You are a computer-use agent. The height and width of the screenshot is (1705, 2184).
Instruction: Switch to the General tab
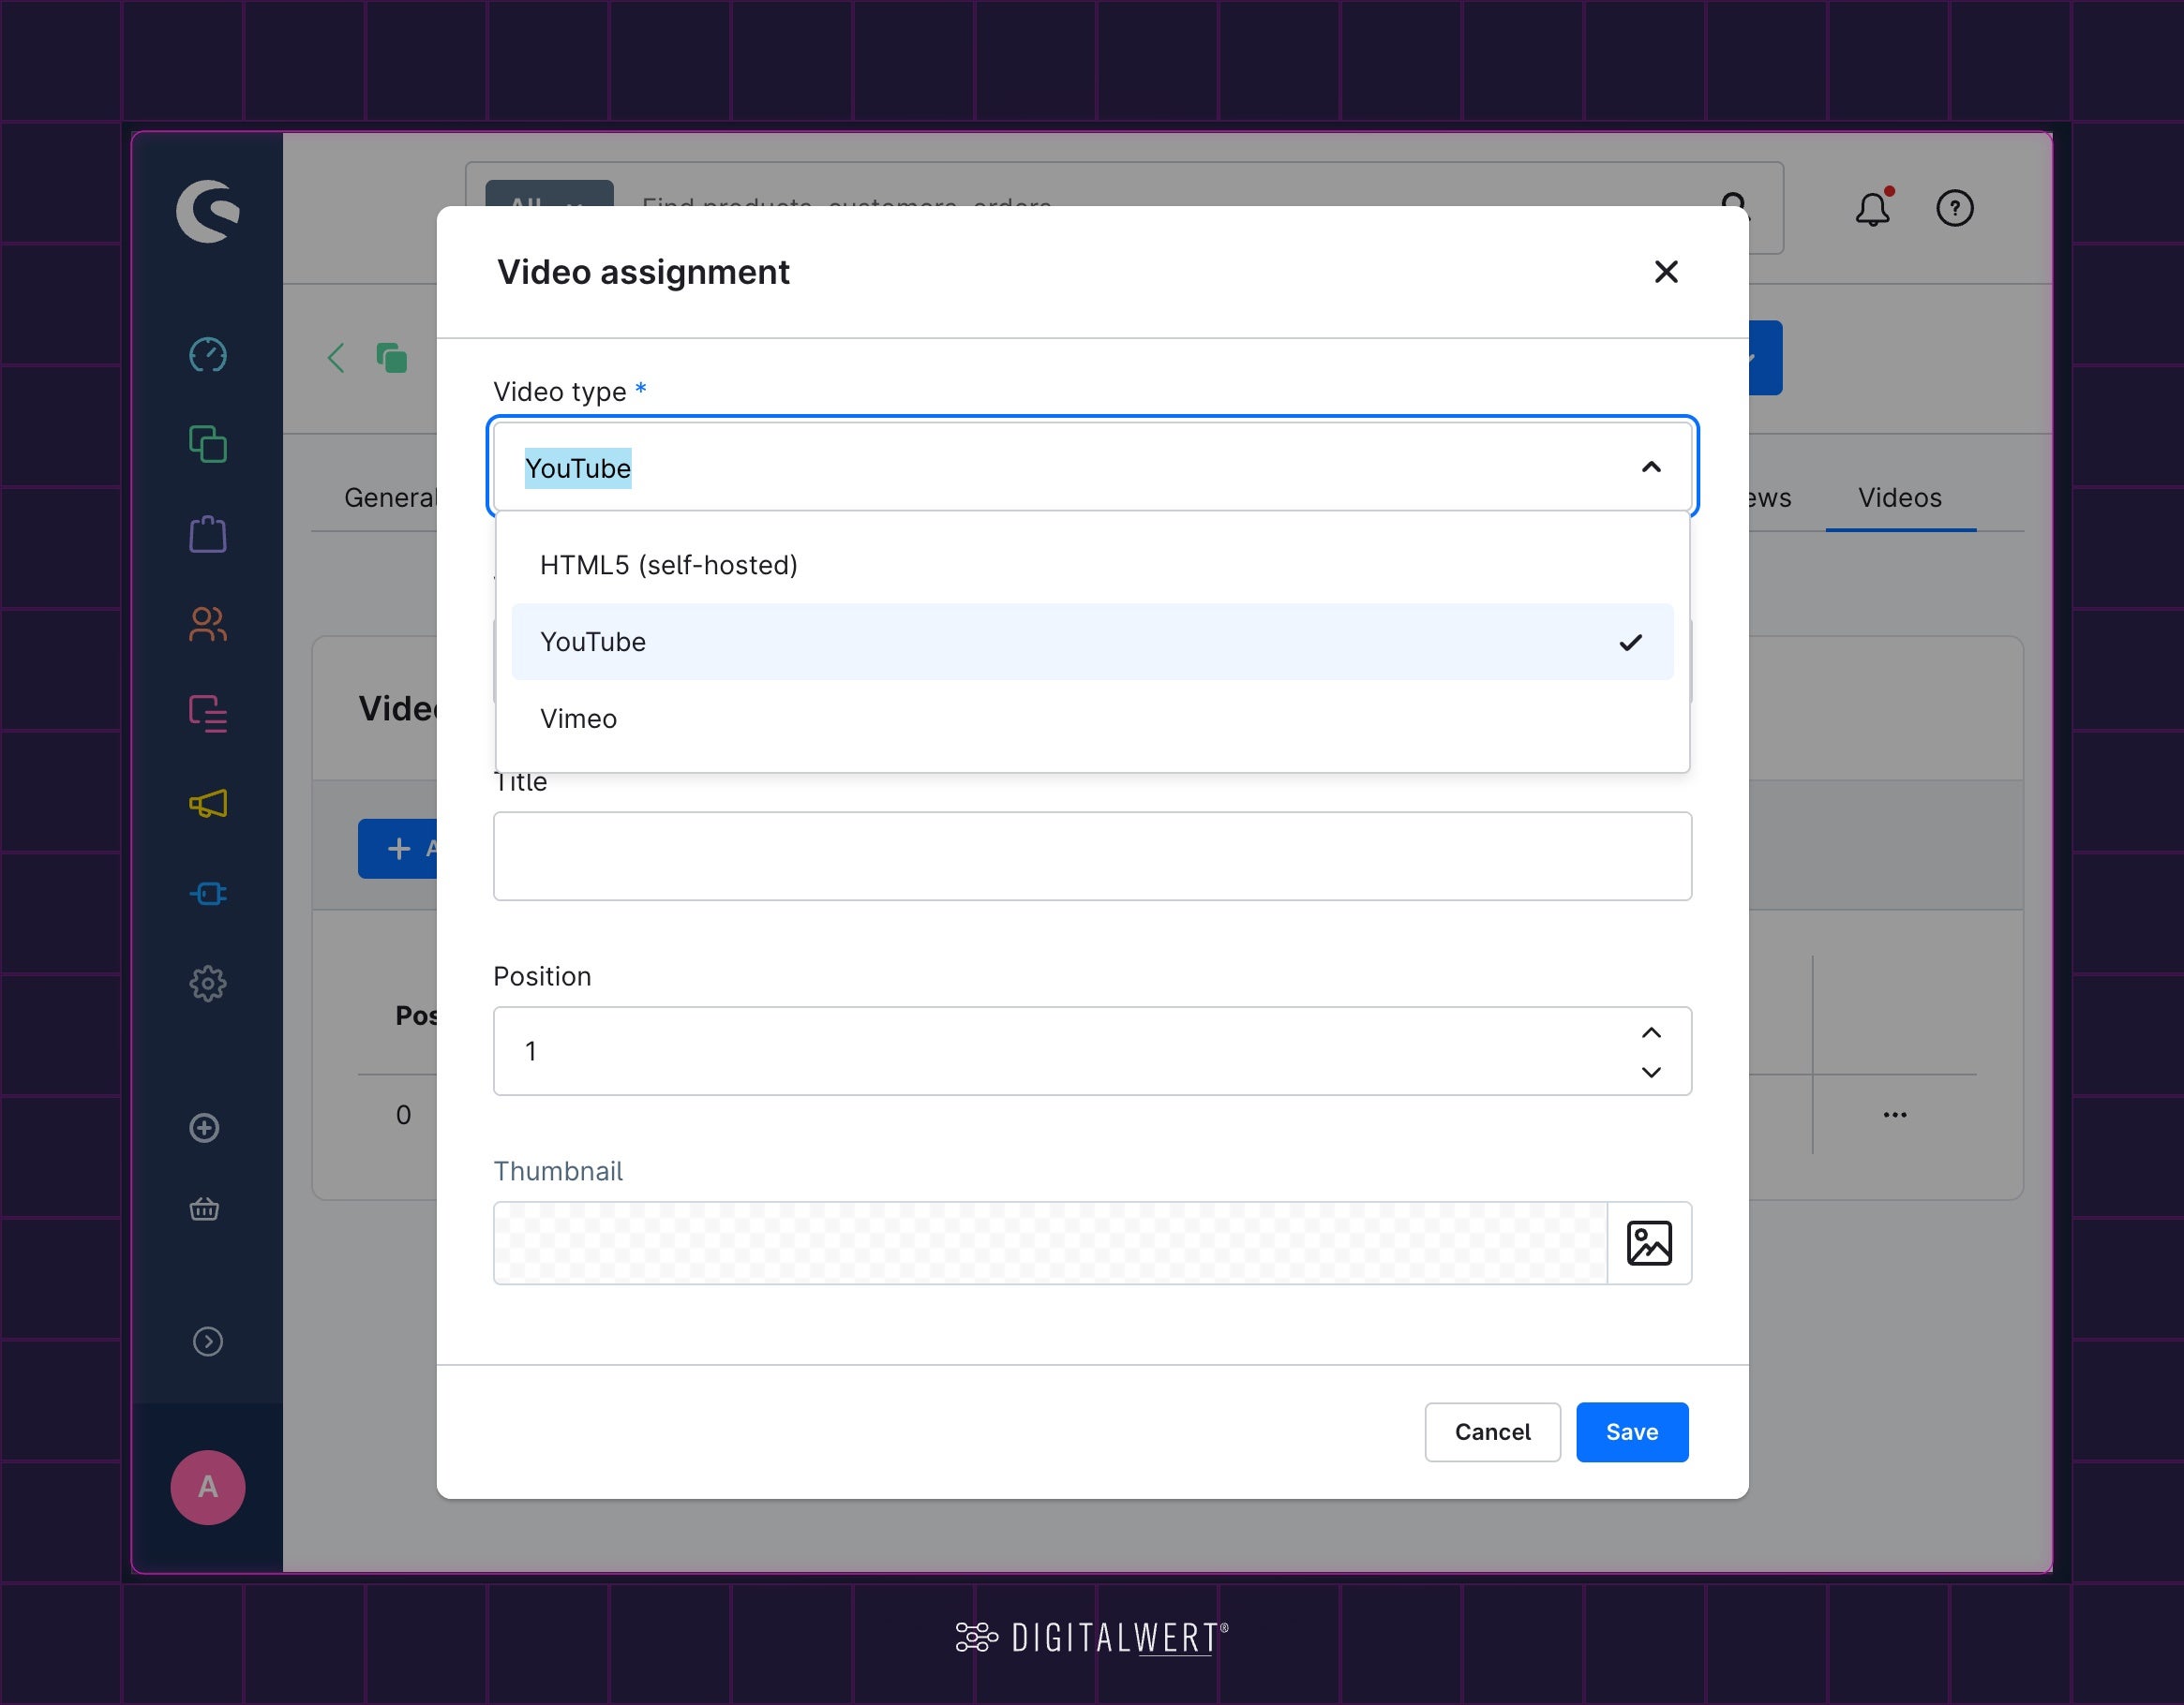[x=390, y=497]
